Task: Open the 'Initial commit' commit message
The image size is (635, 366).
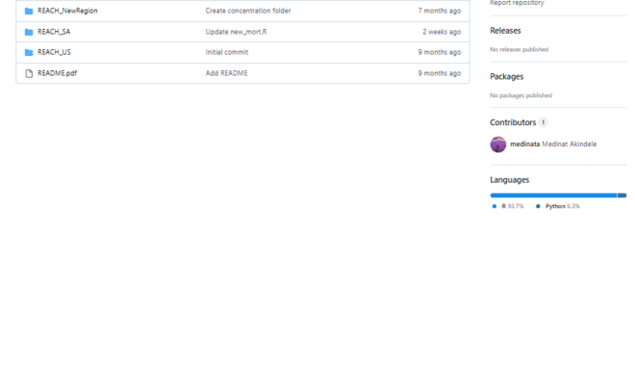Action: click(227, 52)
